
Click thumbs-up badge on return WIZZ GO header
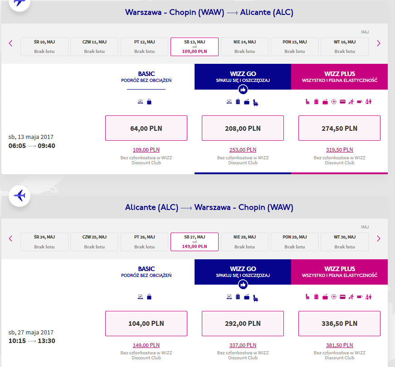tap(243, 285)
